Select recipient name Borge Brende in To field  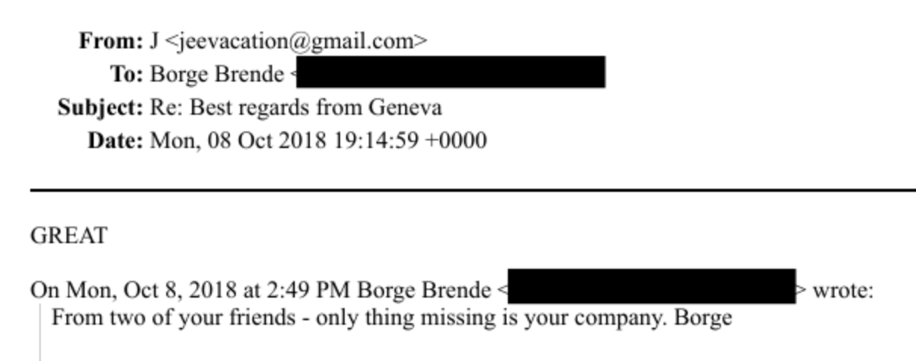[x=216, y=74]
